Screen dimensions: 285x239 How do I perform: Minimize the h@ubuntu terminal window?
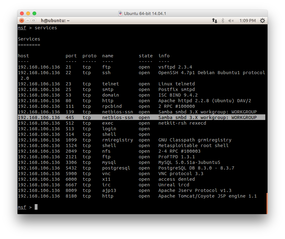pos(27,21)
